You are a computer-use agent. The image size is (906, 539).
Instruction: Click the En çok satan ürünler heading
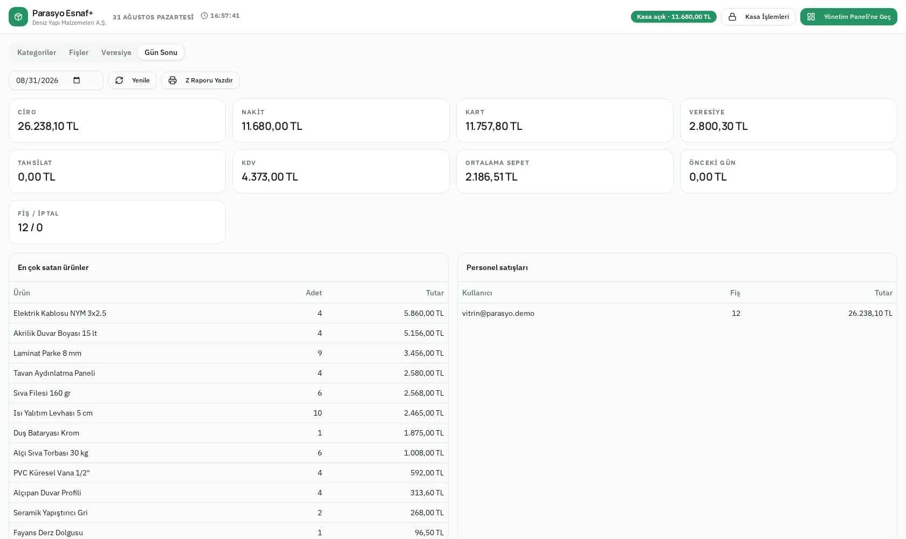53,267
